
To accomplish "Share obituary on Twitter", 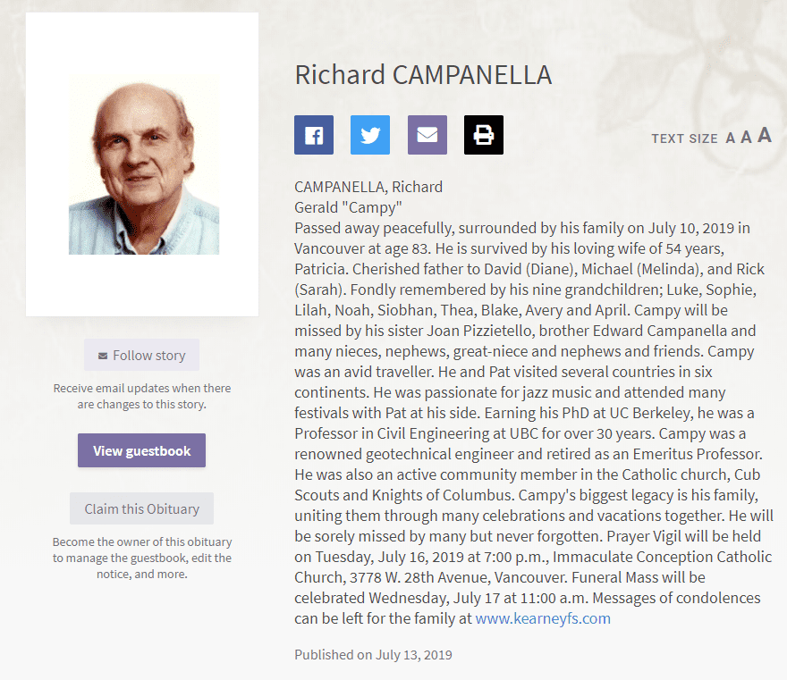I will point(370,135).
